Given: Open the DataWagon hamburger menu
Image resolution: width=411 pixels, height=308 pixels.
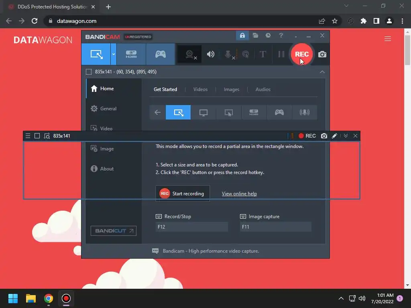Looking at the screenshot, I should point(388,39).
